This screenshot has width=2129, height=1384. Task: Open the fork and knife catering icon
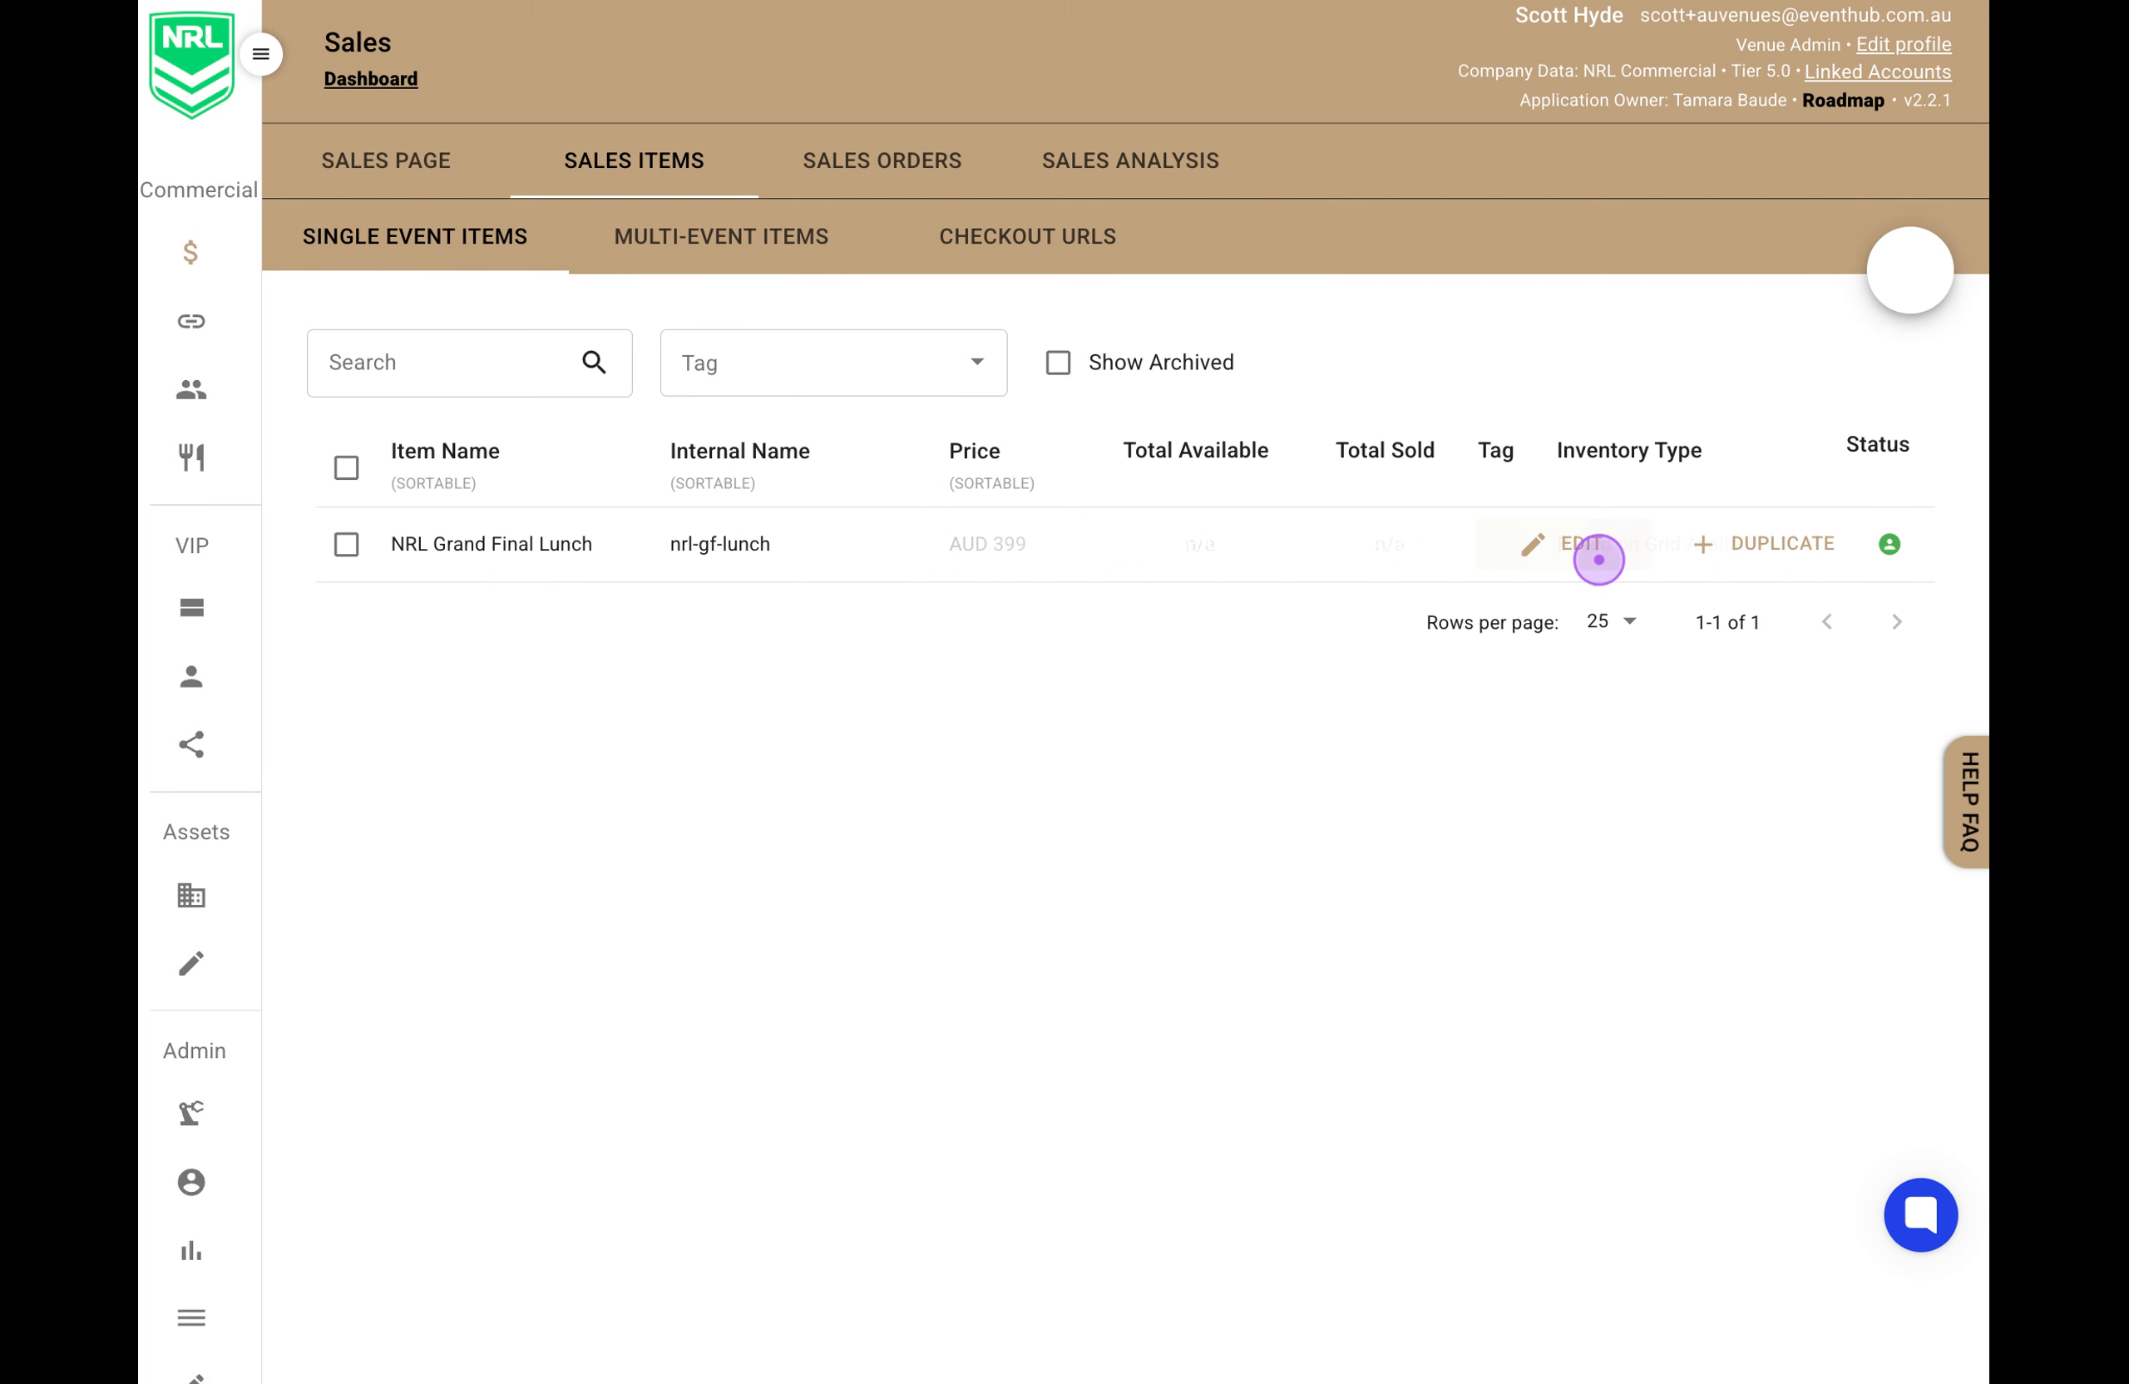pos(191,457)
